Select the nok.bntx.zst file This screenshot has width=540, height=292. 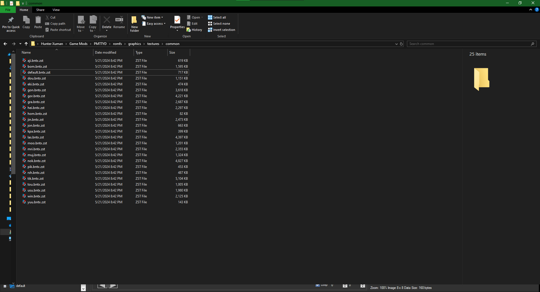37,161
